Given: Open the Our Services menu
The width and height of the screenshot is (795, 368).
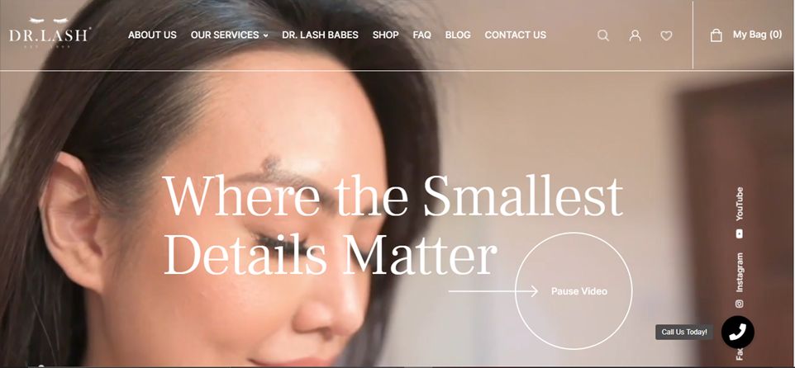Looking at the screenshot, I should [229, 35].
